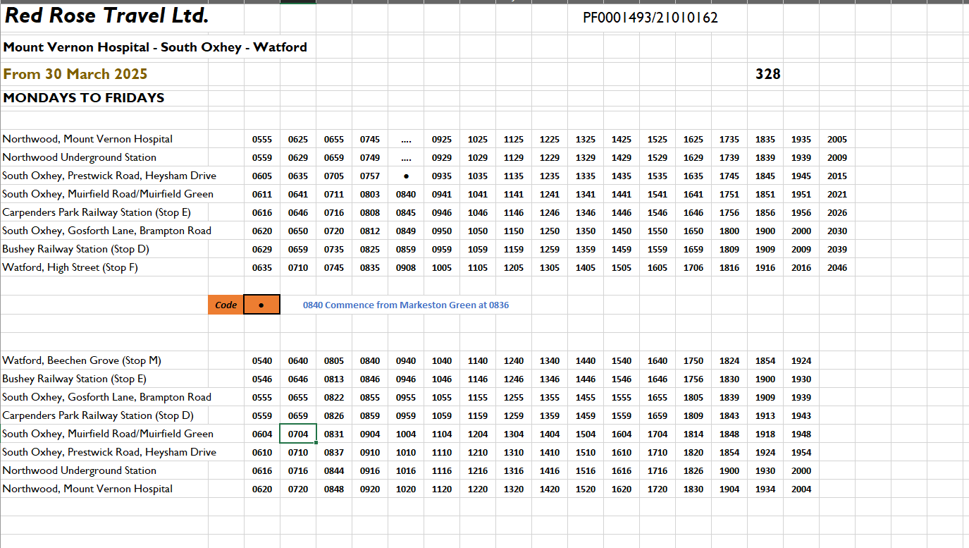
Task: Click the Watford, High Street (Stop F) row label
Action: (x=70, y=267)
